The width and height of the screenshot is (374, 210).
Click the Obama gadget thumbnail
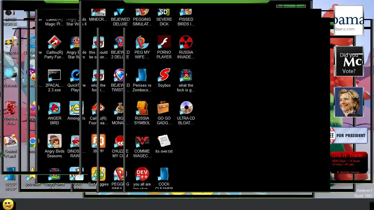click(x=349, y=20)
